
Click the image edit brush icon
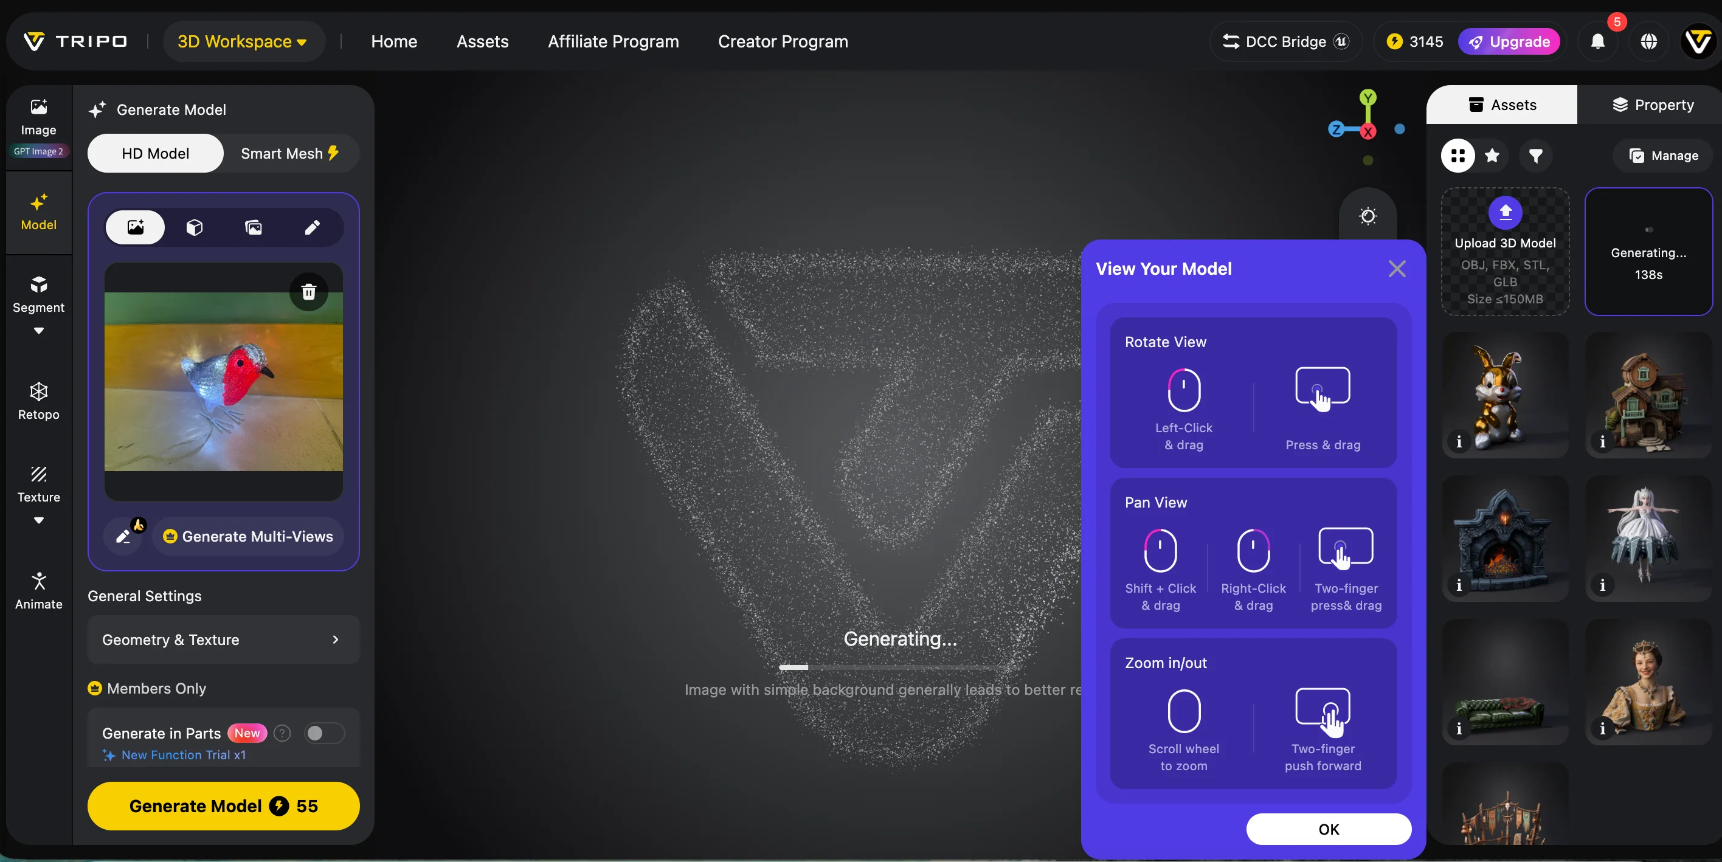point(123,536)
